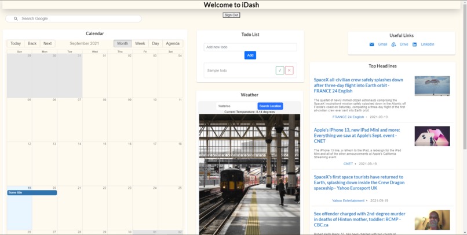Mark Sample todo as complete with checkmark
Viewport: 467px width, 235px height.
point(280,70)
